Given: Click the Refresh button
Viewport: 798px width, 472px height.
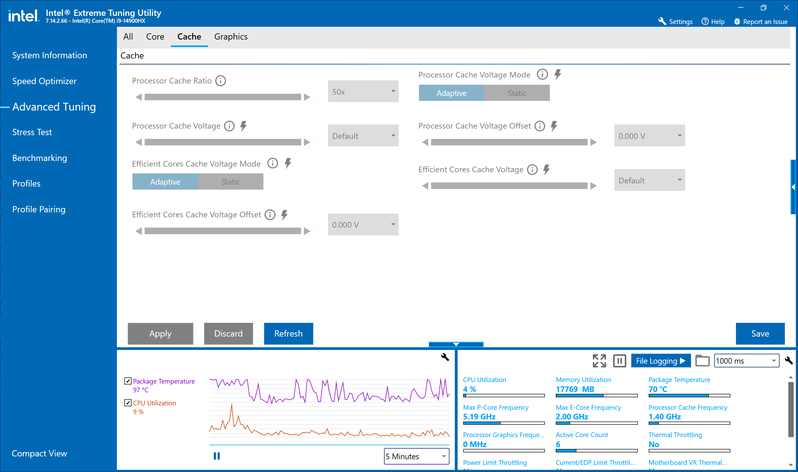Looking at the screenshot, I should click(x=288, y=333).
